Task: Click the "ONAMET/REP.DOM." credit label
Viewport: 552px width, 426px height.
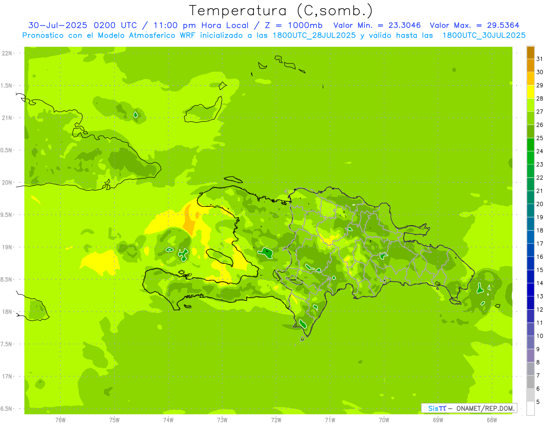Action: pyautogui.click(x=485, y=408)
